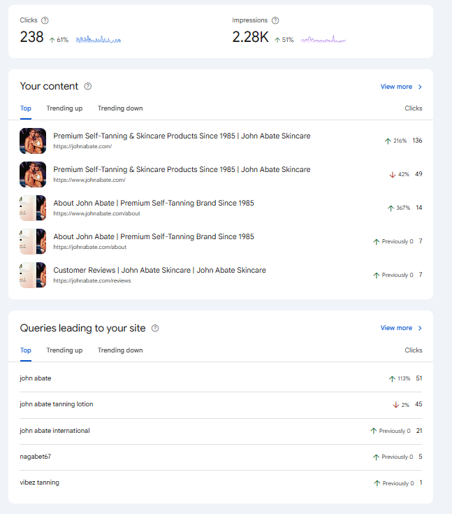The image size is (452, 514).
Task: Open Customer Reviews John Abate Skincare title
Action: pos(159,270)
